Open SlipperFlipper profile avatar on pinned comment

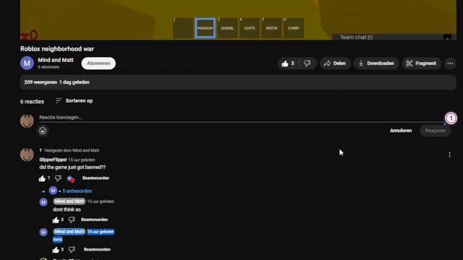pyautogui.click(x=27, y=155)
